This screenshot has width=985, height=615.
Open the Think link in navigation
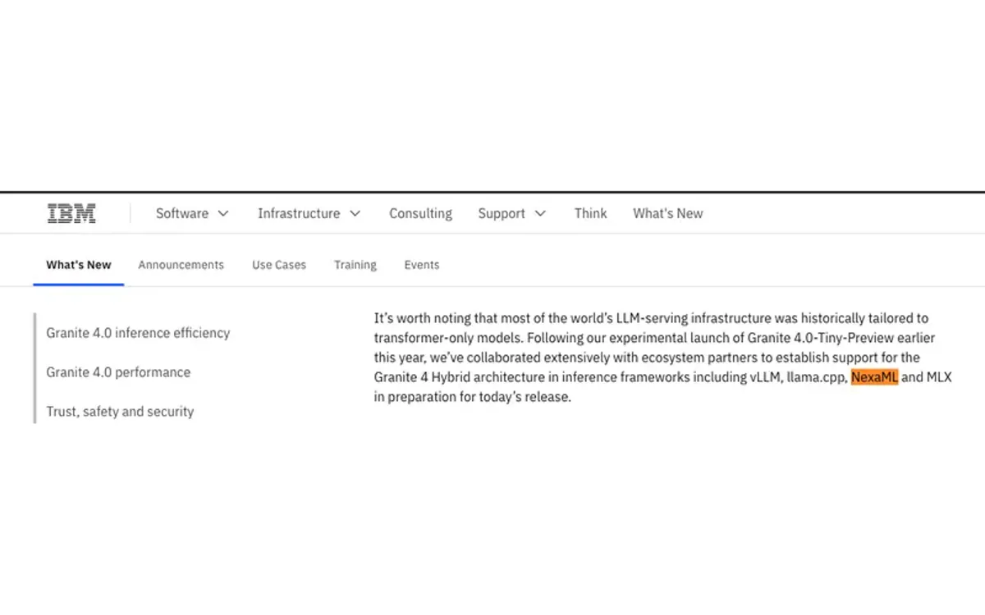pos(590,213)
